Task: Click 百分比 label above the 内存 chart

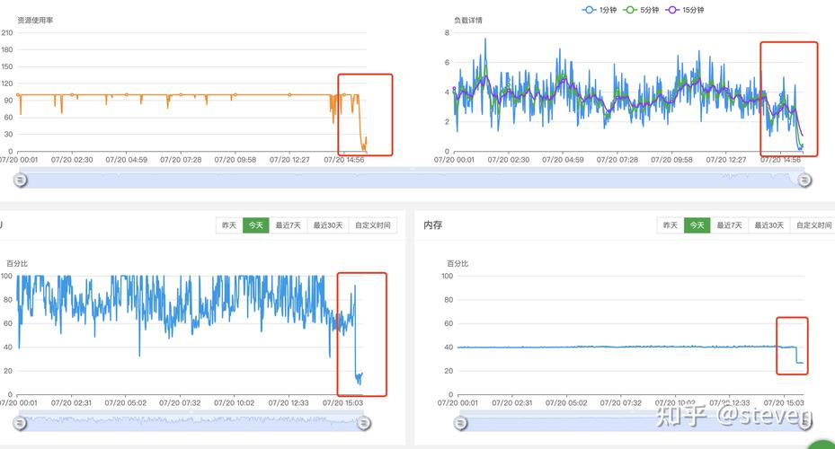Action: point(457,263)
